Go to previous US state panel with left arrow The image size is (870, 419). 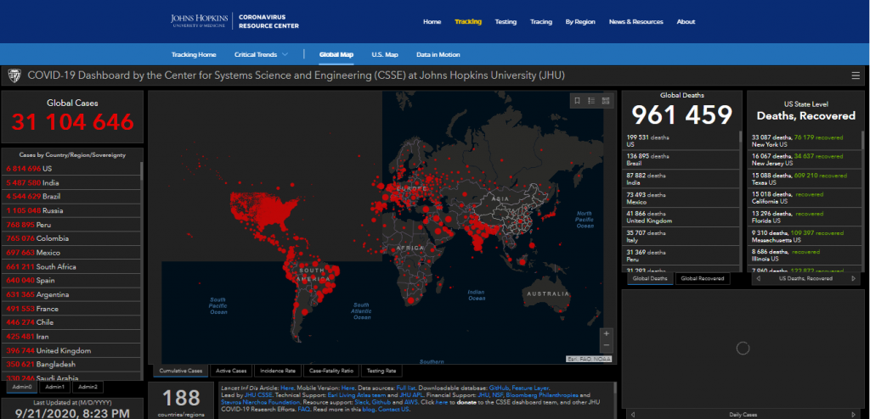point(757,278)
